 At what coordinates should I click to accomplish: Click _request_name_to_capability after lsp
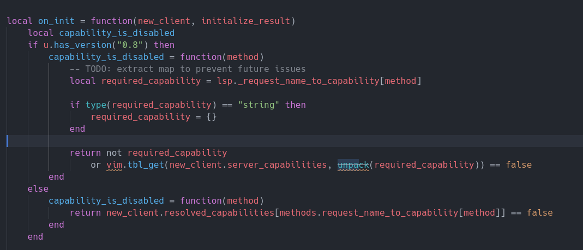(308, 81)
